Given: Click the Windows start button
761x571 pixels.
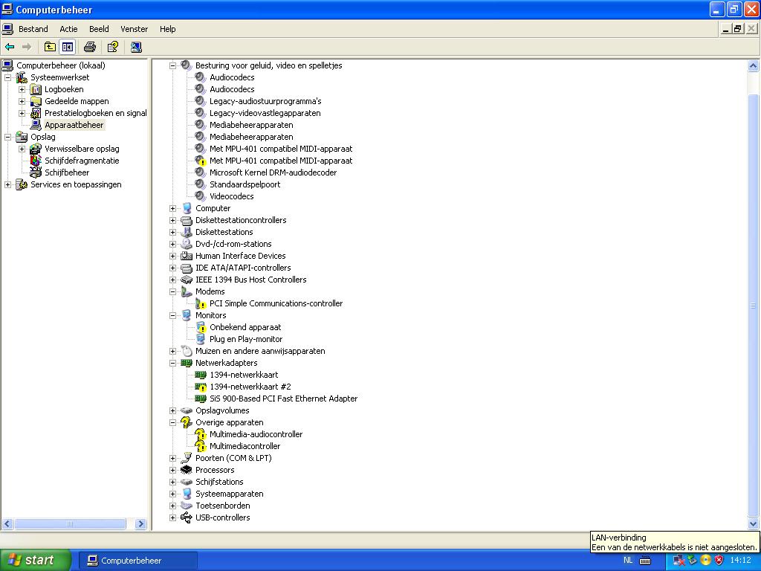Looking at the screenshot, I should [x=35, y=561].
